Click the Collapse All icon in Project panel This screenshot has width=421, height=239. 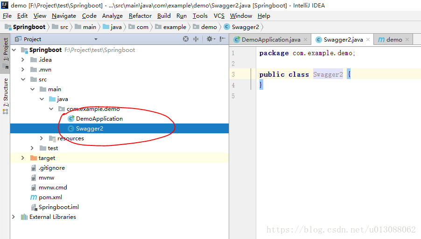point(196,39)
